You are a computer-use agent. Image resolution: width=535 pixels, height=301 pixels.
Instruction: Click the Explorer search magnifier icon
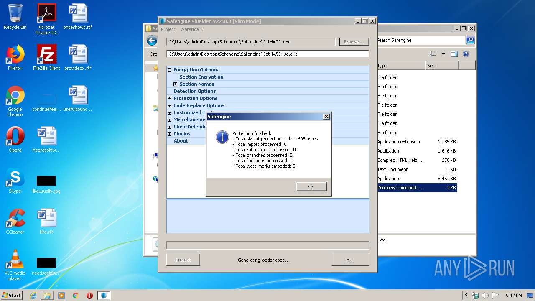tap(470, 40)
